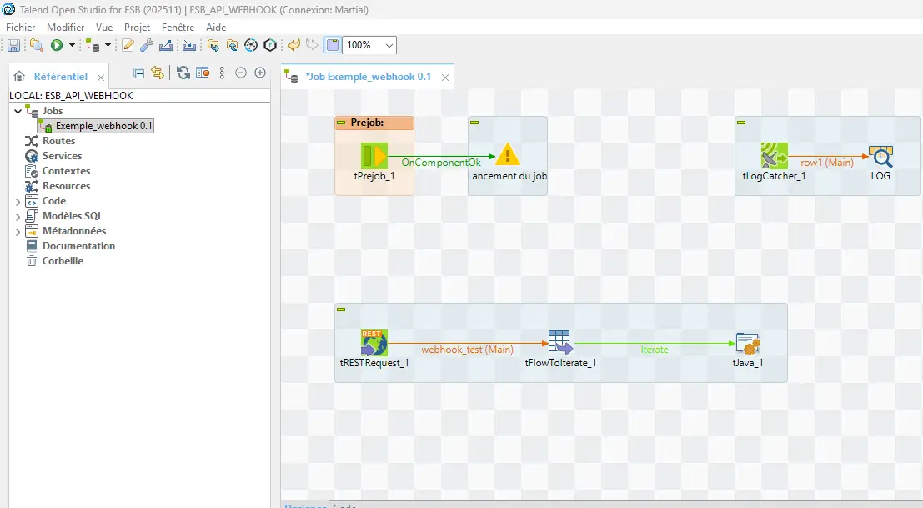
Task: Collapse all using the minus button
Action: coord(242,73)
